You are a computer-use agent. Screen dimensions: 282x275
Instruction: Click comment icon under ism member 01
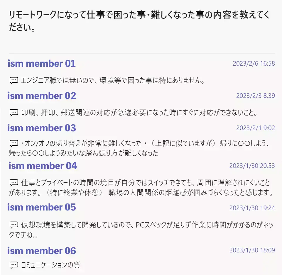tap(14, 80)
